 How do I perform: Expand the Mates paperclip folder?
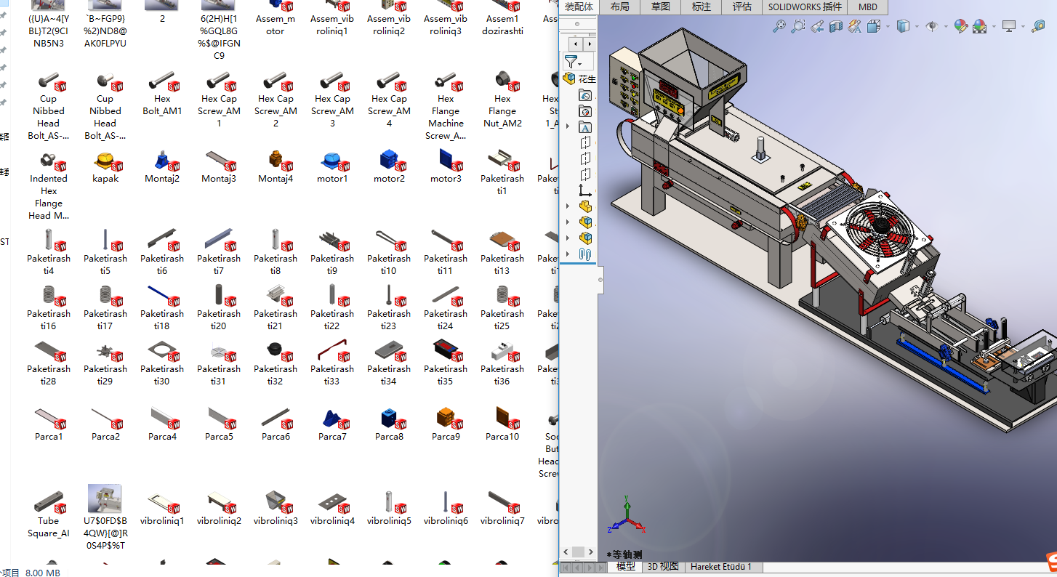point(585,254)
